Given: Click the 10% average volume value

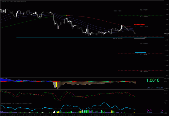Looking at the screenshot, I should [x=161, y=112].
